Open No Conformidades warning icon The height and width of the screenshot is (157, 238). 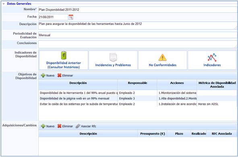click(162, 57)
